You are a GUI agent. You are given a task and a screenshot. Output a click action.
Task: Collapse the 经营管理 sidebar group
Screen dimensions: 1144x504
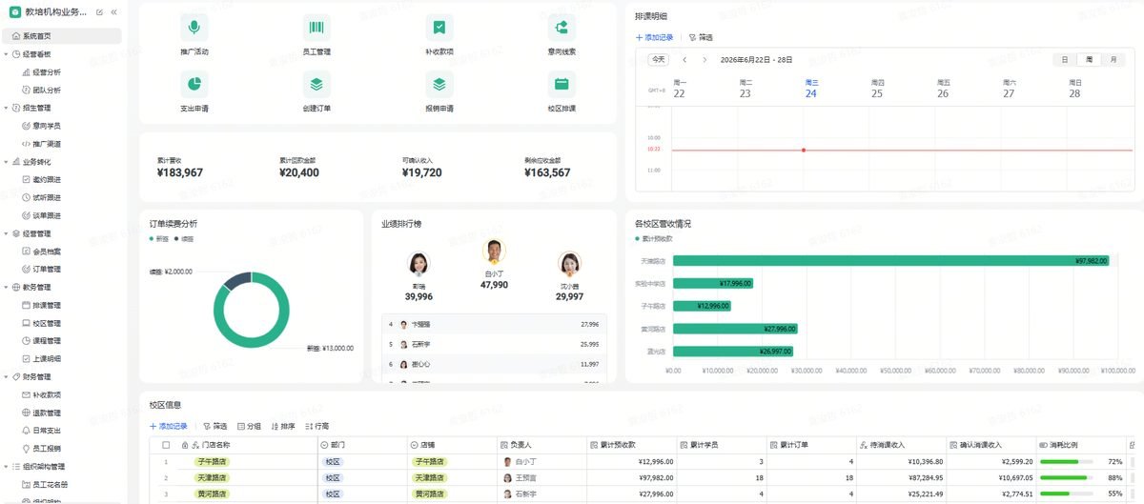coord(7,233)
